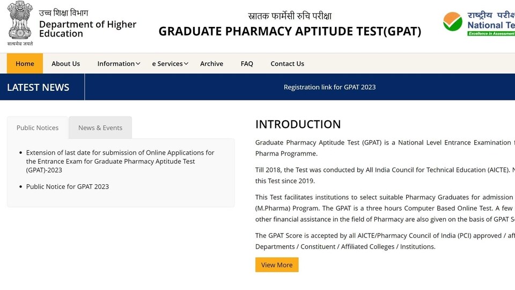
Task: Expand the Information dropdown chevron
Action: (x=138, y=64)
